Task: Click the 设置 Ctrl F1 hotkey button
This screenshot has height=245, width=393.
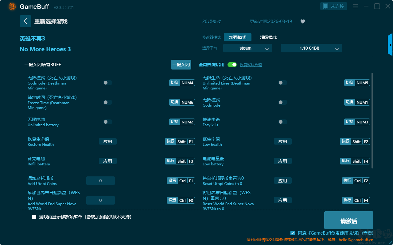Action: tap(181, 181)
